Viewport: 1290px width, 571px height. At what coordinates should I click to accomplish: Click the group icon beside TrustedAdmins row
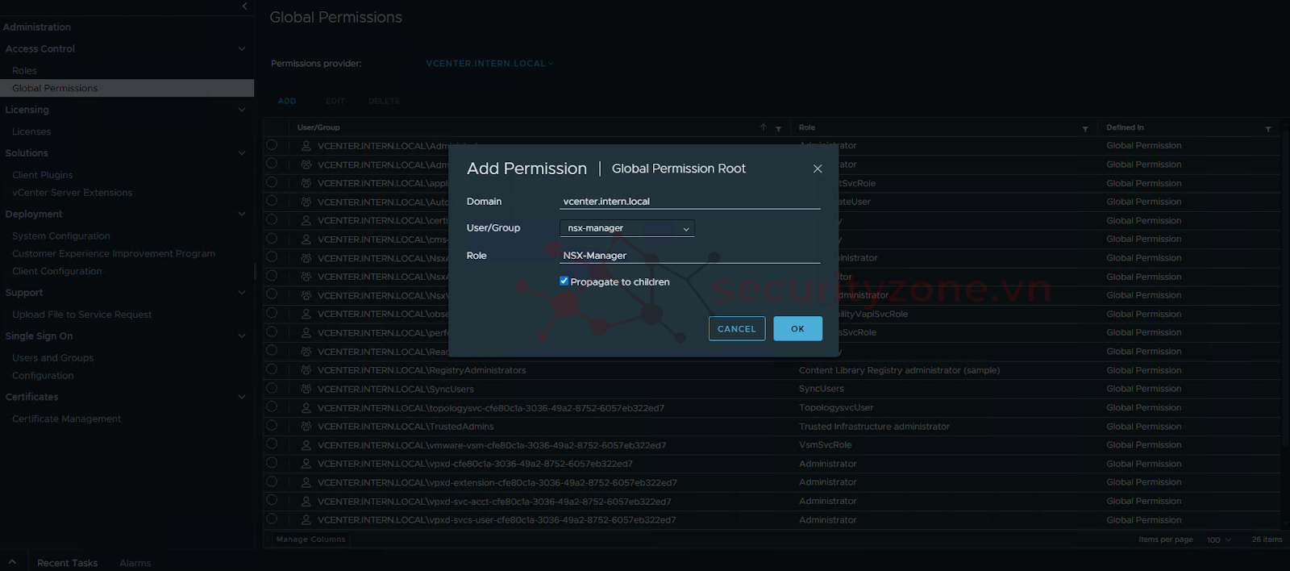[x=306, y=427]
